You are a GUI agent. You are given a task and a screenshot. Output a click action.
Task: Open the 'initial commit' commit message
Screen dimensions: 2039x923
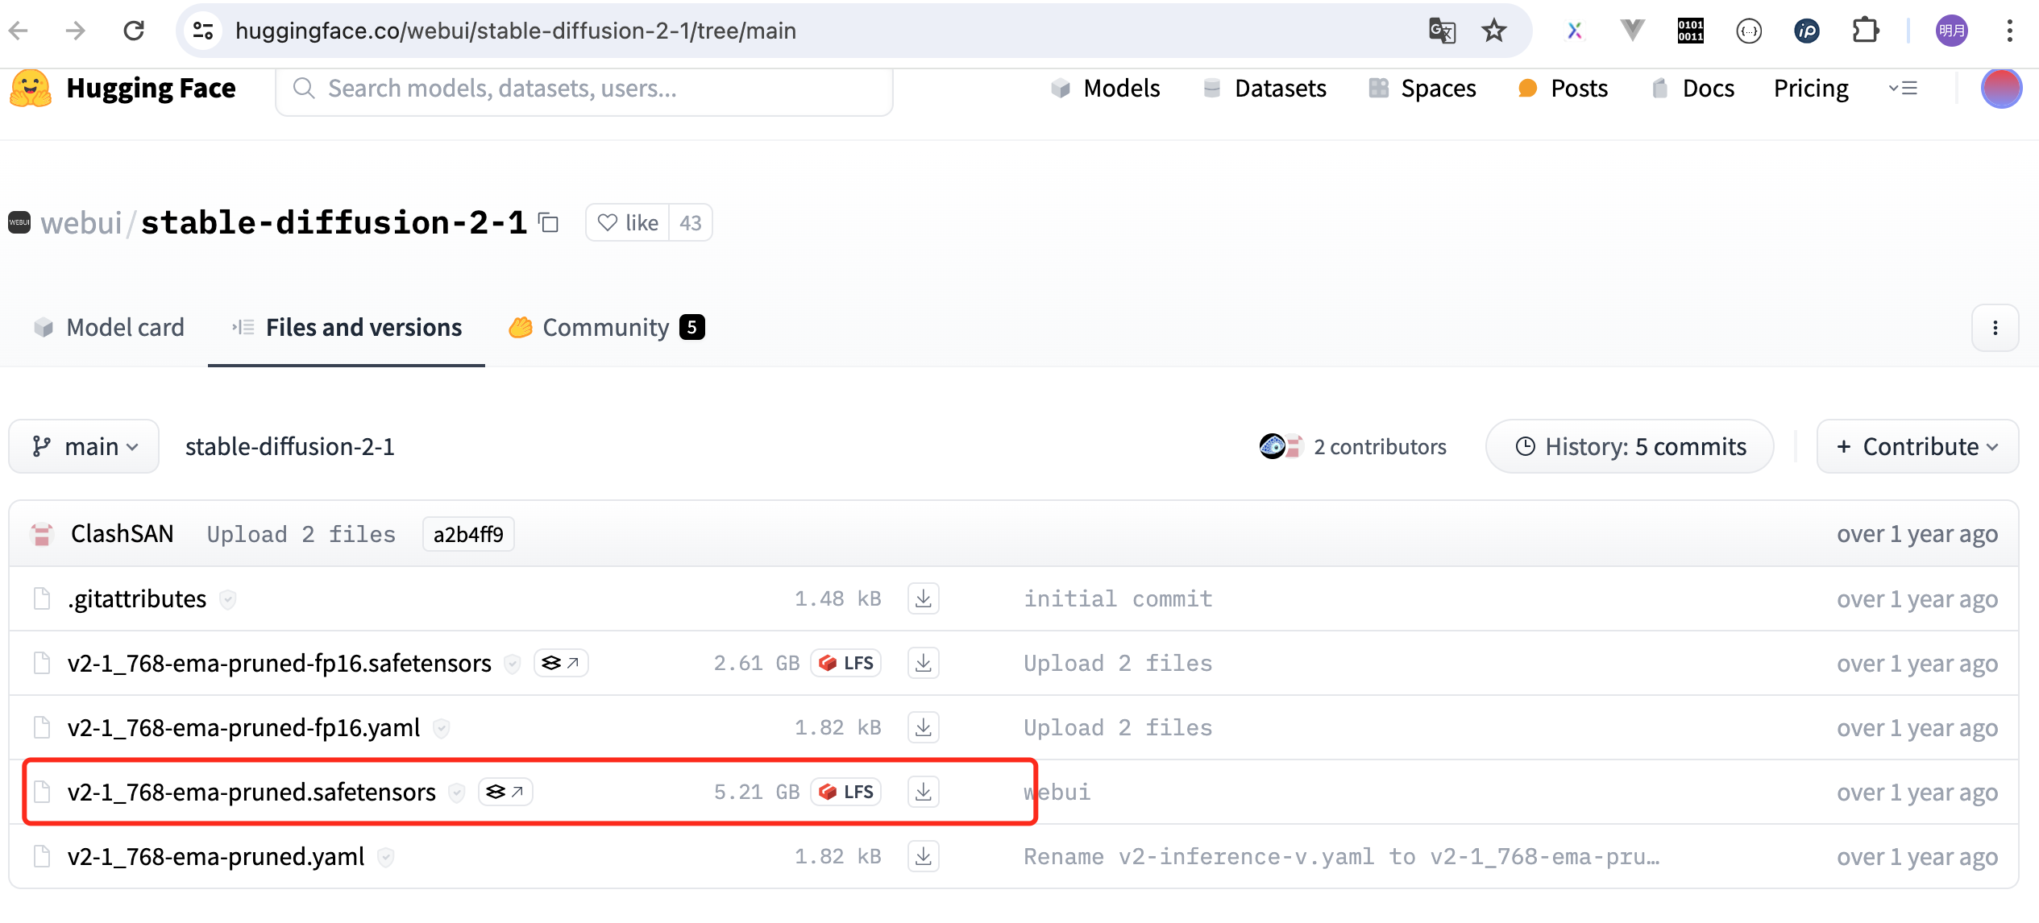(1118, 598)
